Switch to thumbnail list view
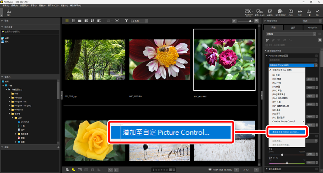The image size is (323, 173). tap(73, 21)
